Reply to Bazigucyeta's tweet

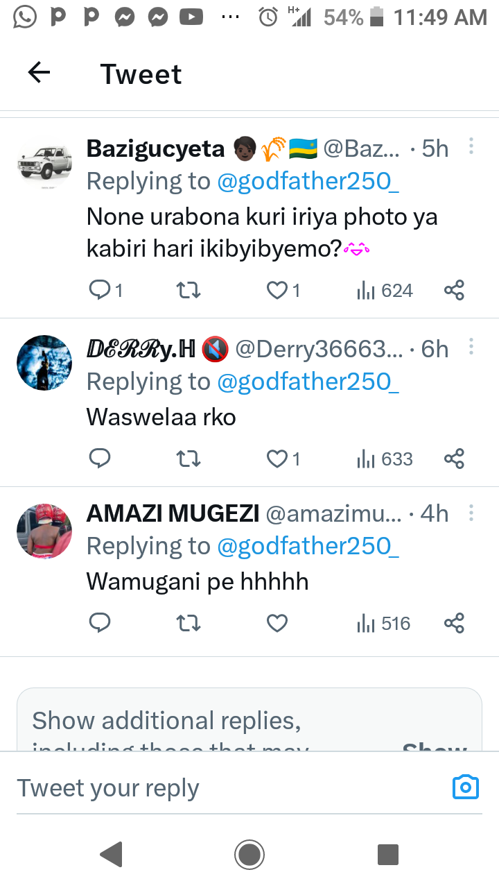[x=100, y=290]
